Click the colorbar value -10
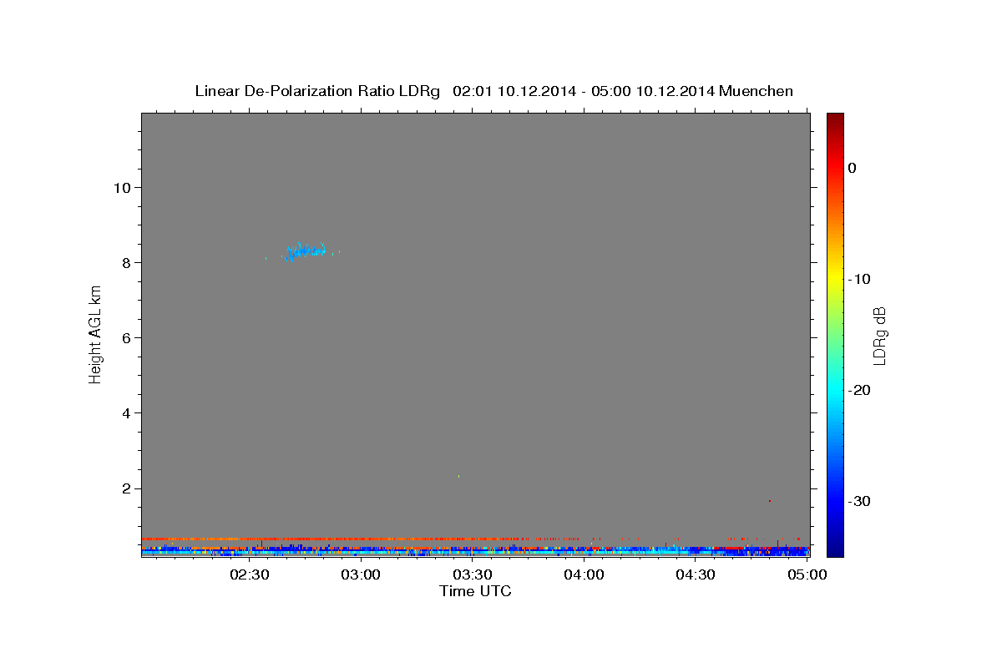 (859, 279)
